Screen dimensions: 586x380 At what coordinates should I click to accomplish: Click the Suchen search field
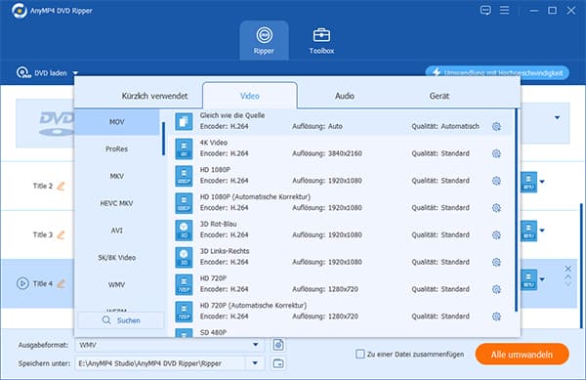[x=121, y=320]
